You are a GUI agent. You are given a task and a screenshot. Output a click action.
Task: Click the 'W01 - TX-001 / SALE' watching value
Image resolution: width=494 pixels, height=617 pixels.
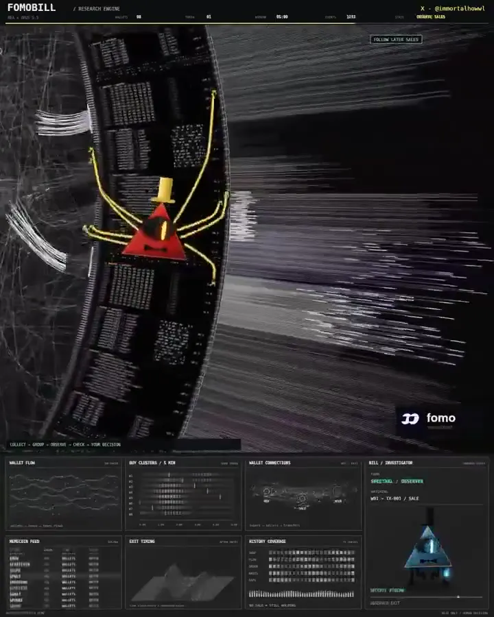click(395, 498)
